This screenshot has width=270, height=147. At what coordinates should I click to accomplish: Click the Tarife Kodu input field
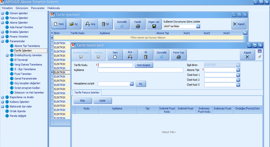pos(115,65)
